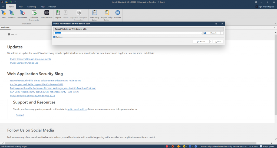
Task: Open a New Instance
Action: (47, 14)
